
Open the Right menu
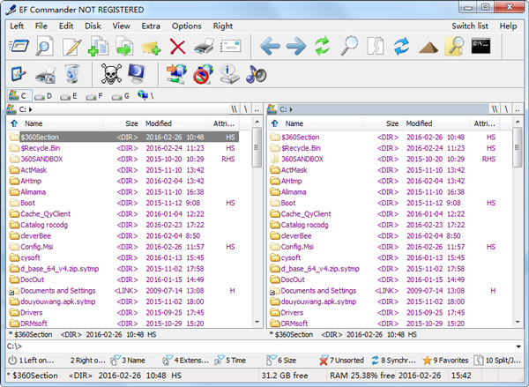pos(223,26)
